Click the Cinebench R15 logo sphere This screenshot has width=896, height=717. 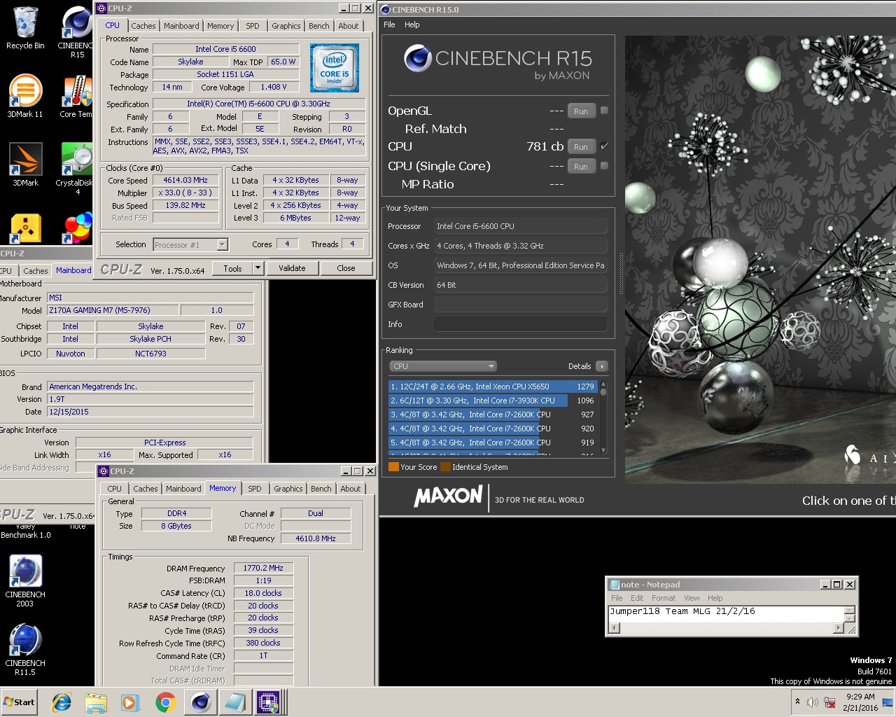tap(417, 58)
